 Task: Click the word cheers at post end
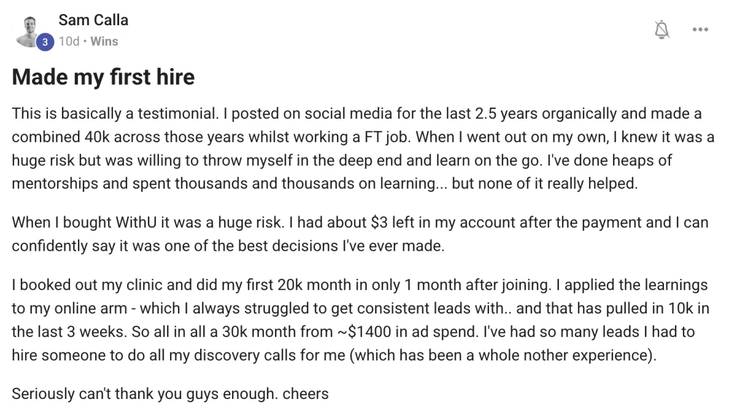point(305,393)
